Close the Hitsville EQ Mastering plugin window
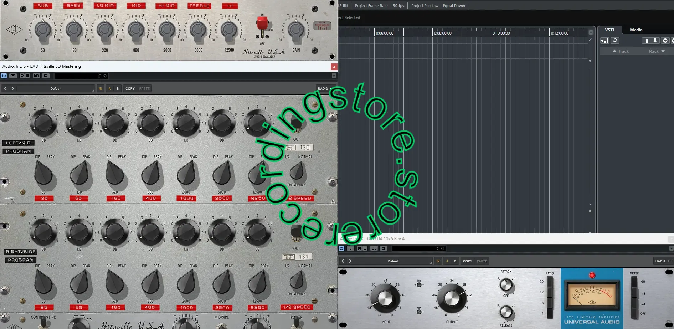 (x=334, y=67)
